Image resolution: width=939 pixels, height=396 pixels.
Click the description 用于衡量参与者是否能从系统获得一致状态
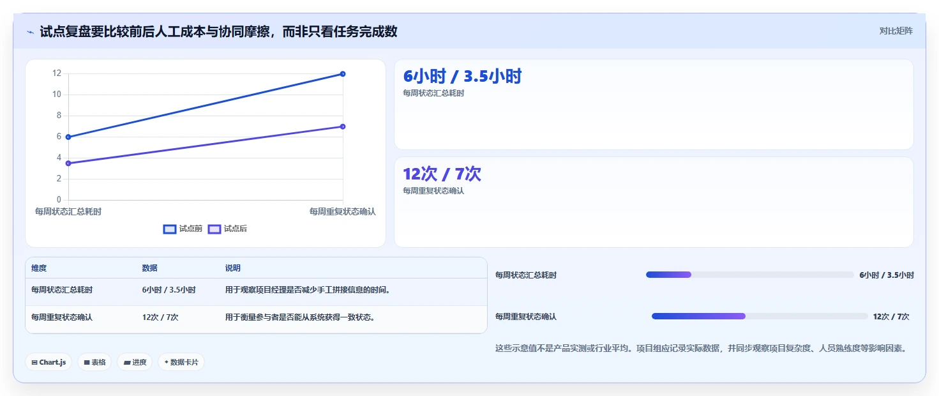[300, 317]
